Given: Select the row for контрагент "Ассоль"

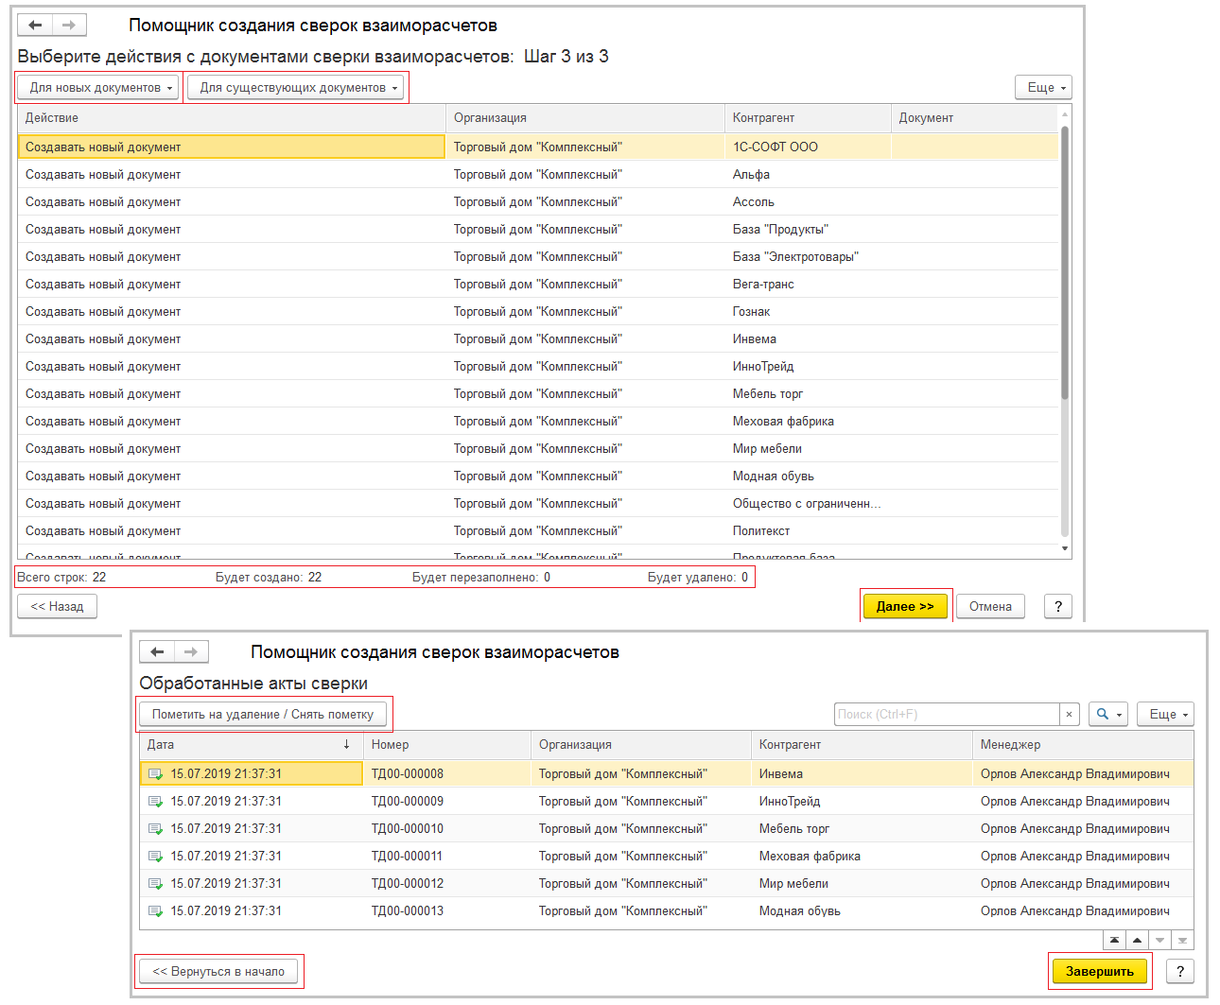Looking at the screenshot, I should tap(538, 202).
